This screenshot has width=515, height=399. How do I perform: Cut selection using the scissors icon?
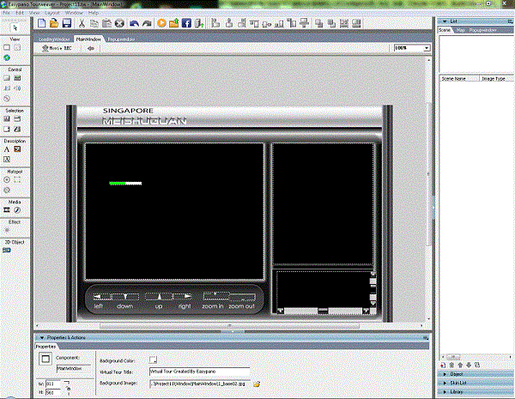82,23
